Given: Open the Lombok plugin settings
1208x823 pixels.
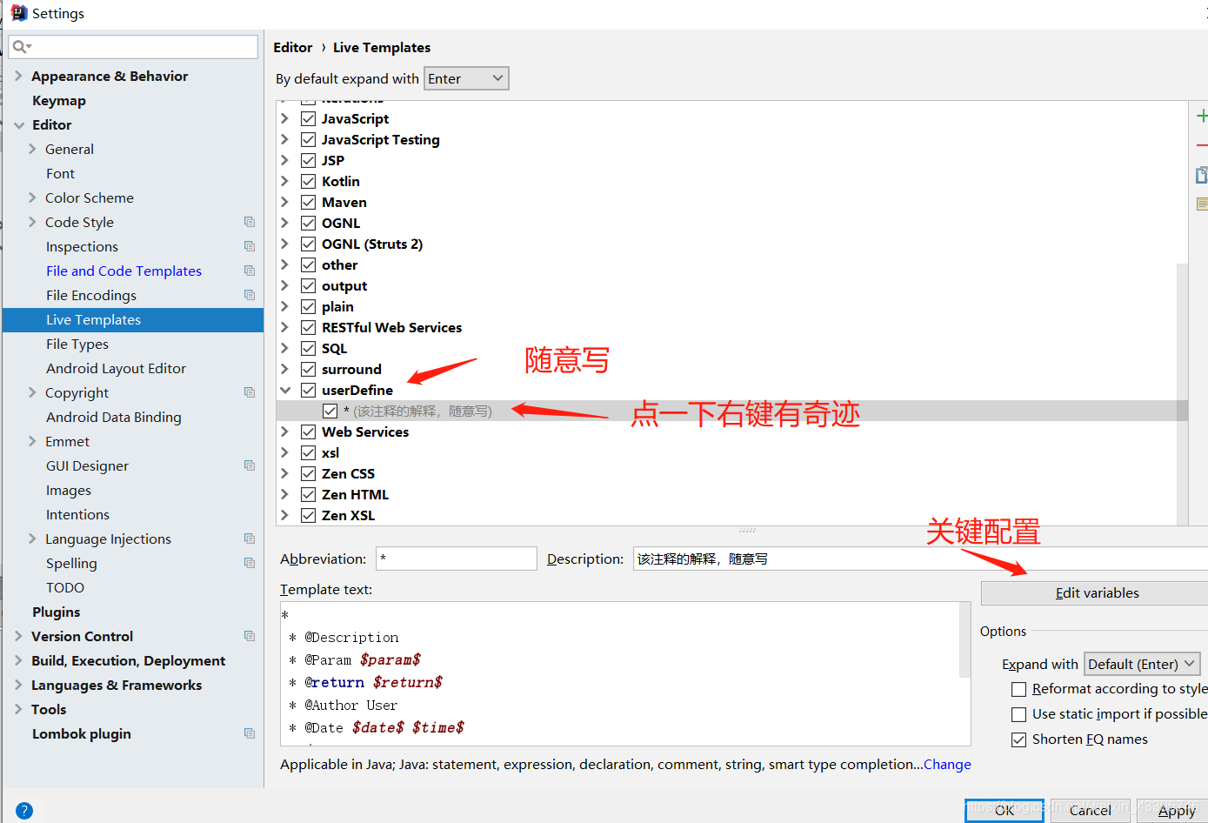Looking at the screenshot, I should (82, 733).
